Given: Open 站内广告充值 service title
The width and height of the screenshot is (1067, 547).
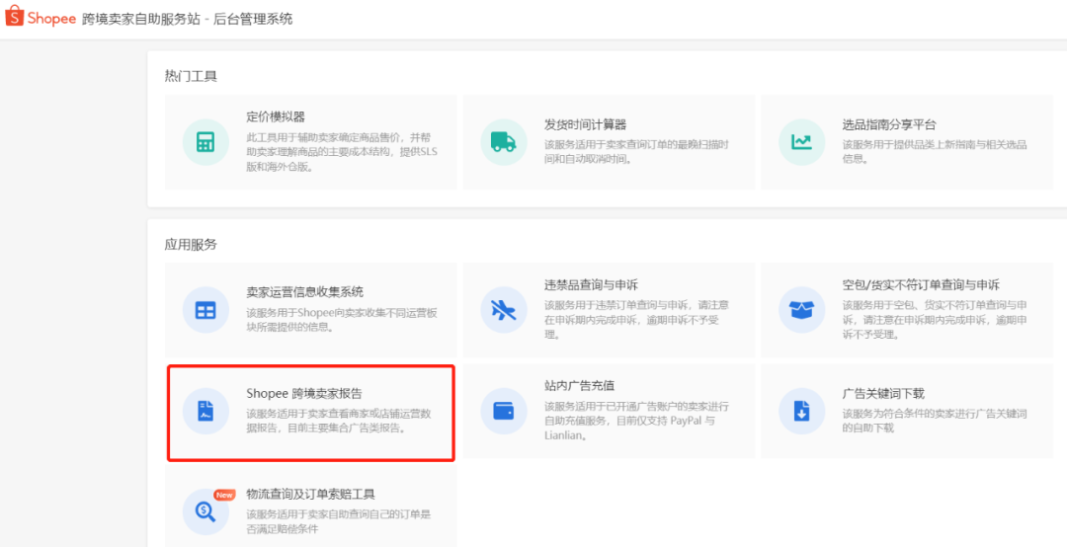Looking at the screenshot, I should coord(580,386).
